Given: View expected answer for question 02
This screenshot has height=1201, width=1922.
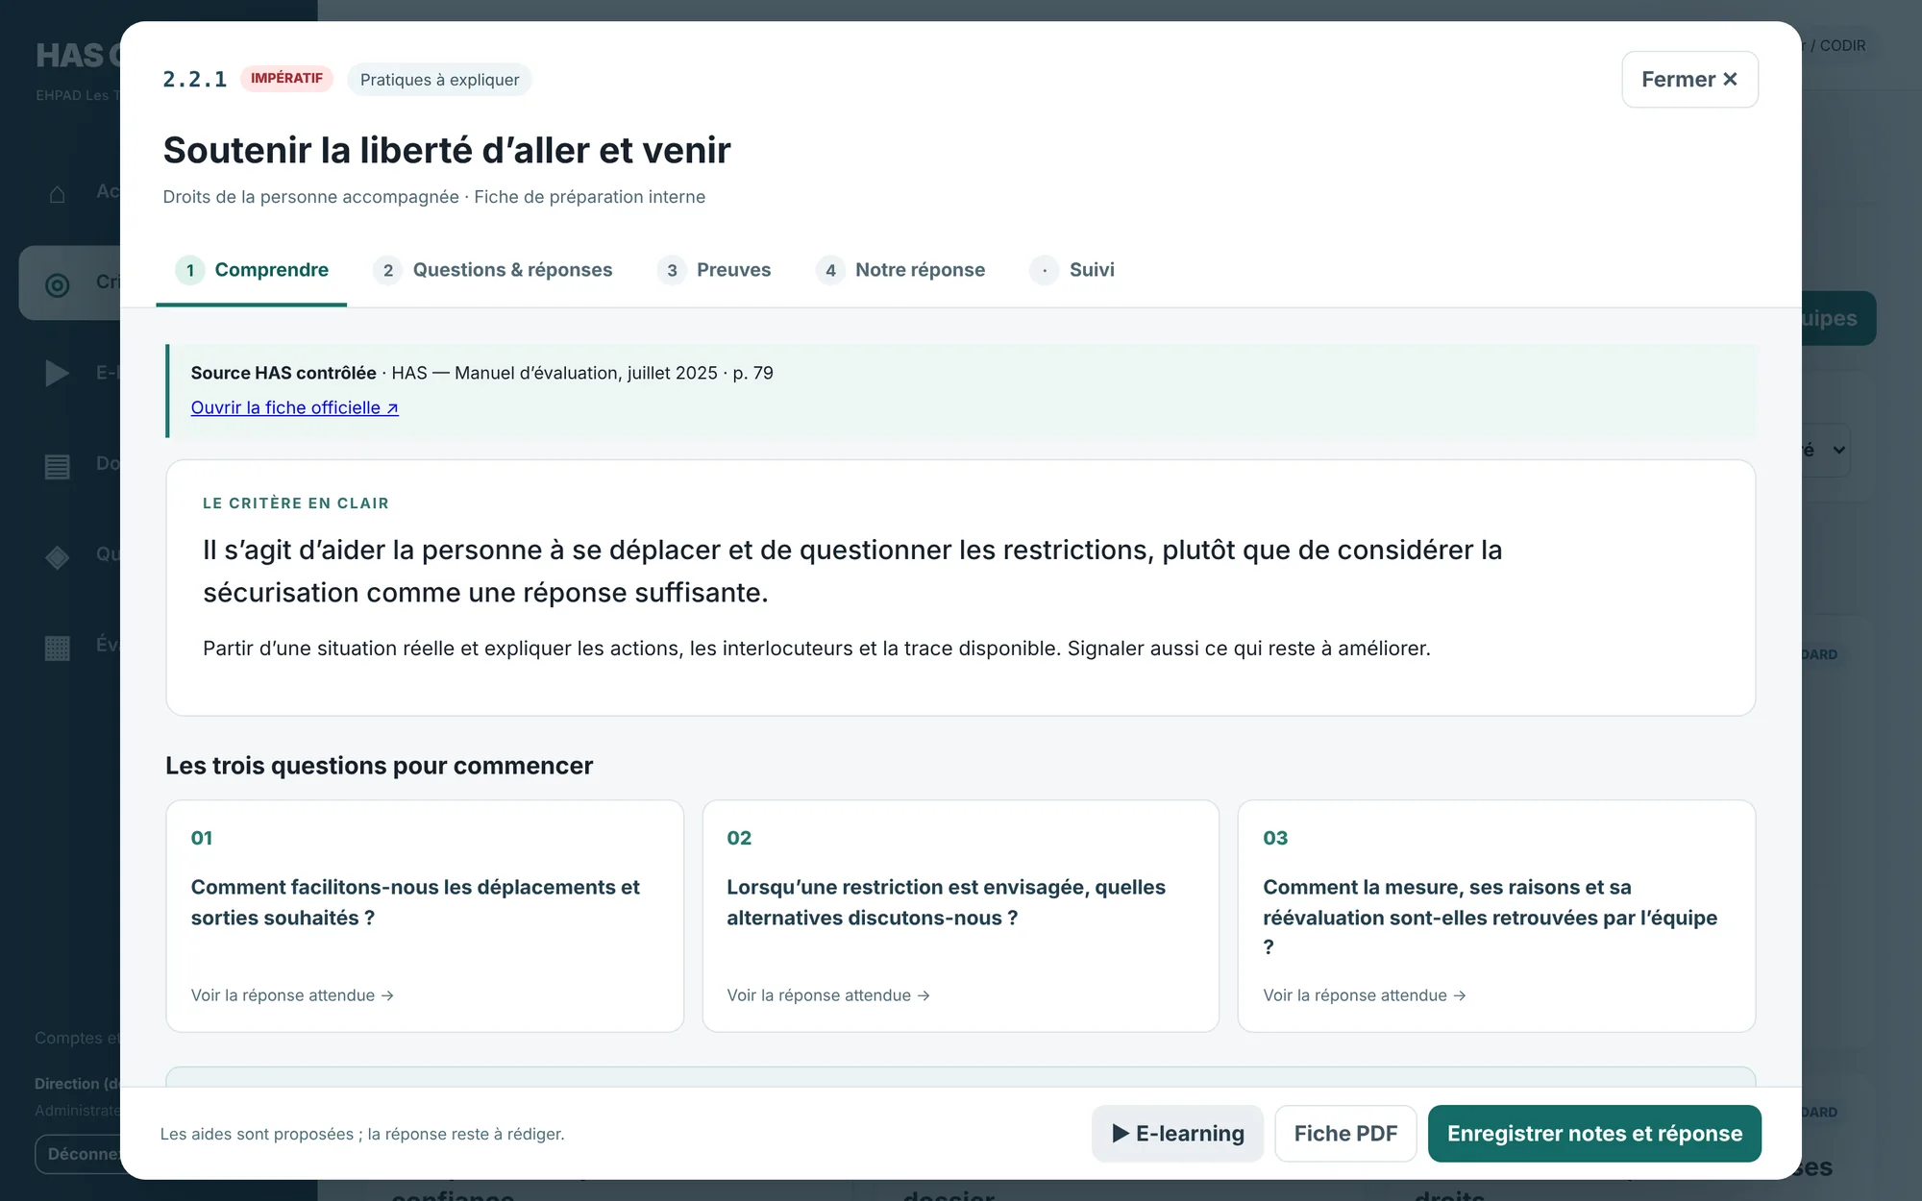Looking at the screenshot, I should coord(828,995).
